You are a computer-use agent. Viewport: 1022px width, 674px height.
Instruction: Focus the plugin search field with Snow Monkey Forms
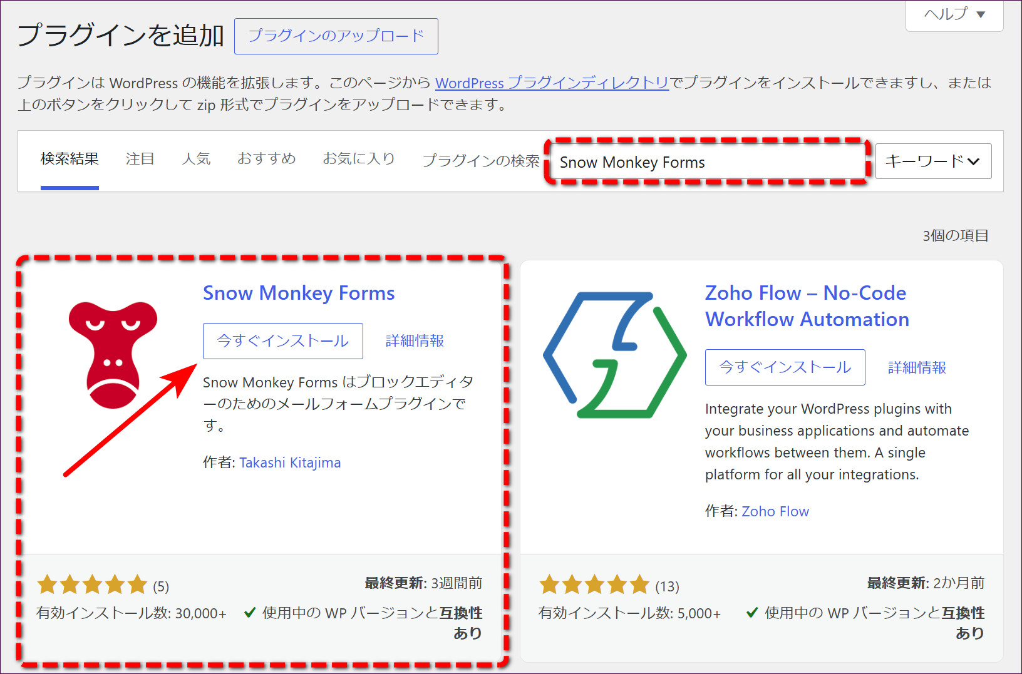click(706, 162)
